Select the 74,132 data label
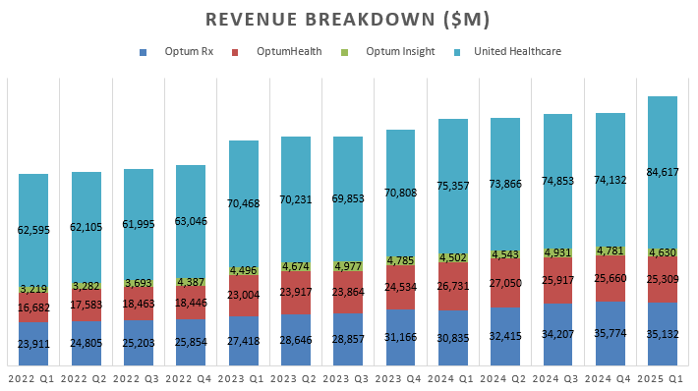The image size is (698, 391). [611, 180]
